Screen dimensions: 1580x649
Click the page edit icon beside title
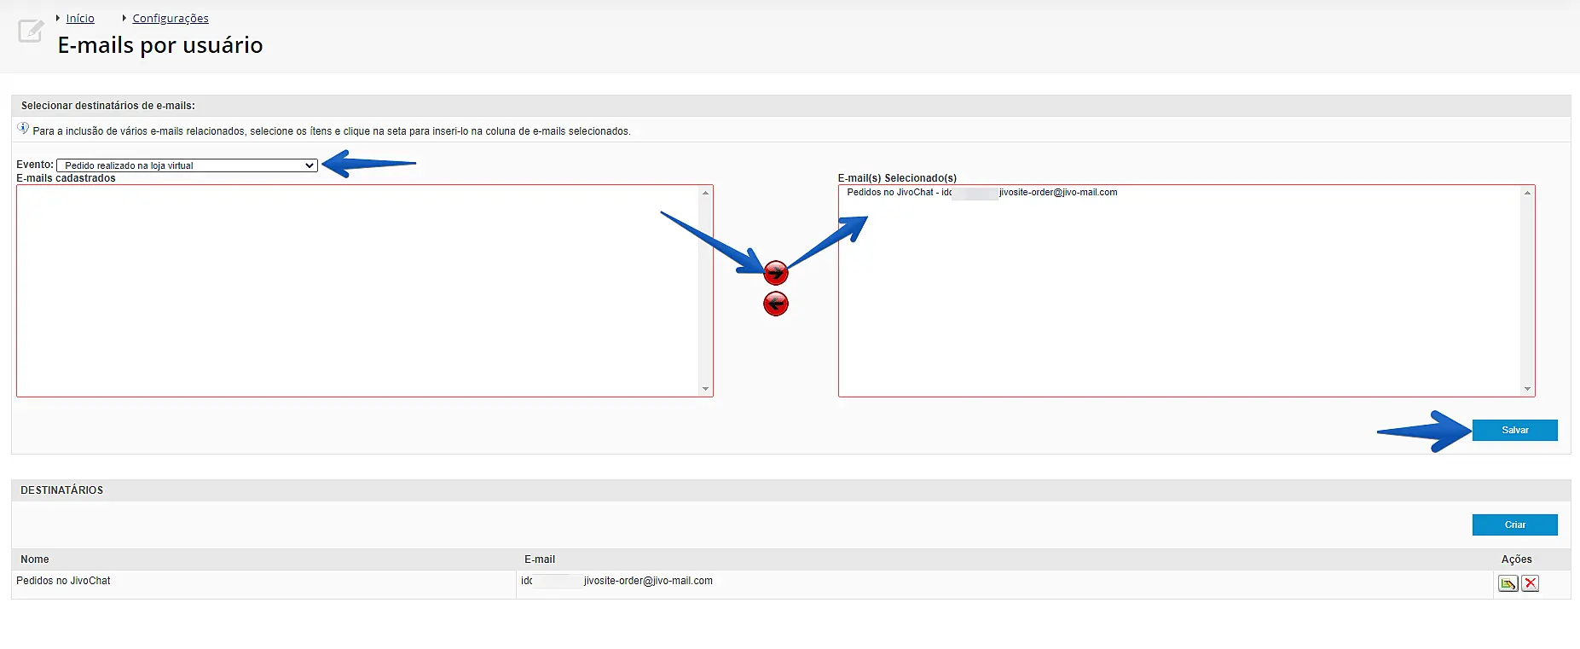click(x=31, y=32)
